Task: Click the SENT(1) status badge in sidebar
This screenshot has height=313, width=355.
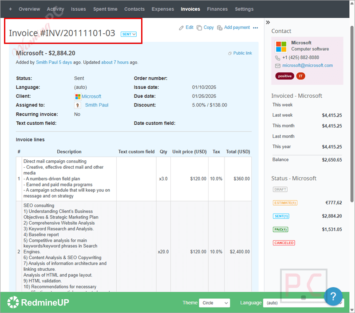Action: pyautogui.click(x=281, y=216)
